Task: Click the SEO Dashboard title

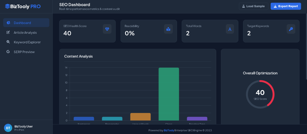Action: pos(75,4)
